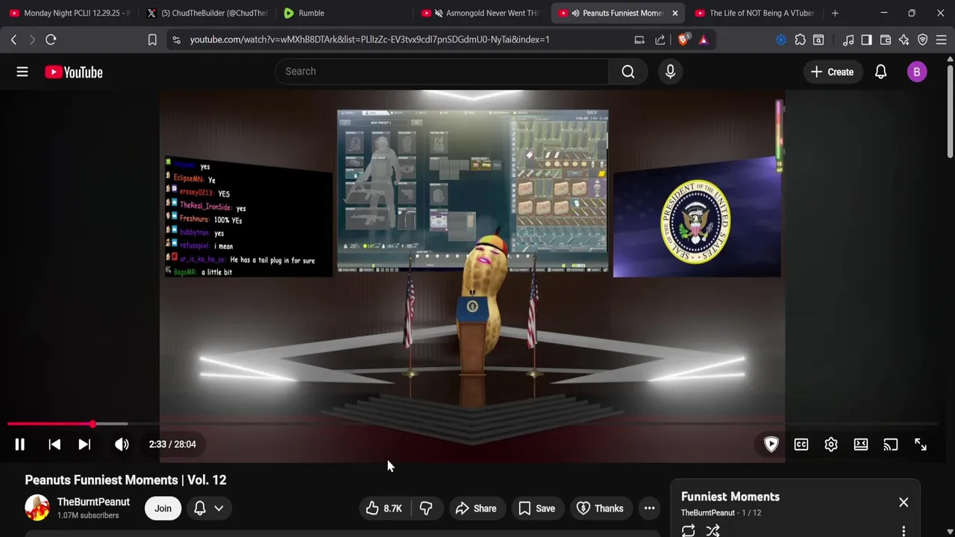
Task: Click the magnifier search button
Action: (628, 72)
